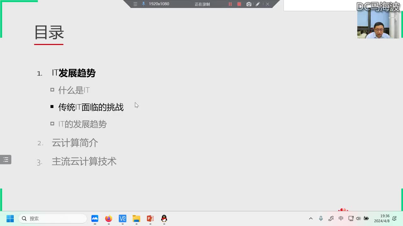Click the heading IT发展趋势
This screenshot has width=403, height=226.
(74, 73)
